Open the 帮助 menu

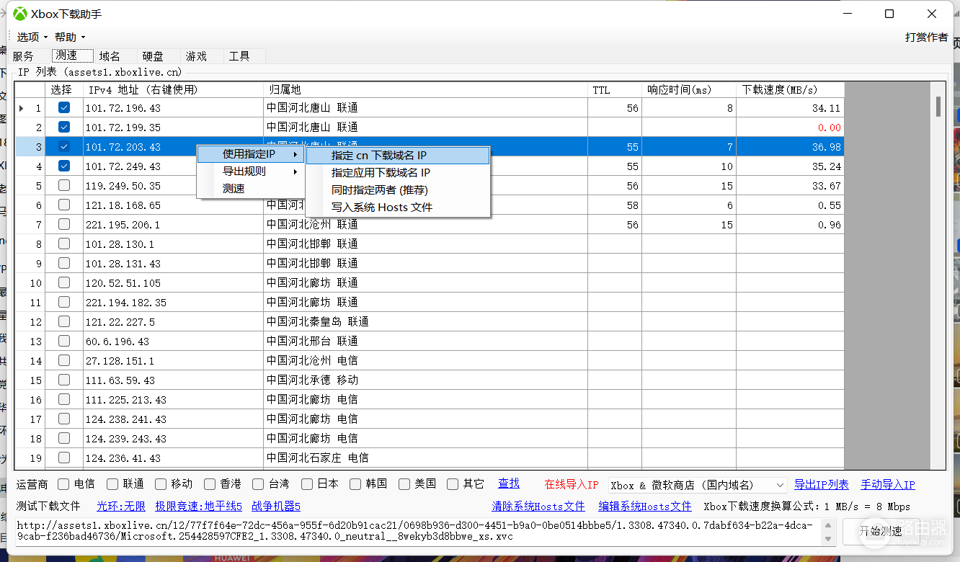(69, 37)
